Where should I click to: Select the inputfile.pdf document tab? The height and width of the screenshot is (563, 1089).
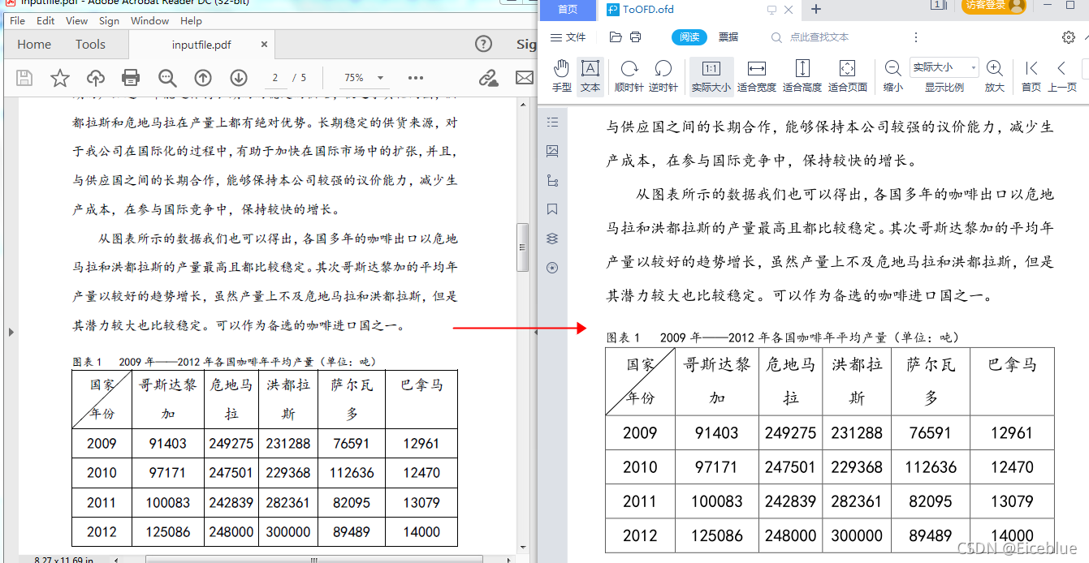click(x=201, y=45)
